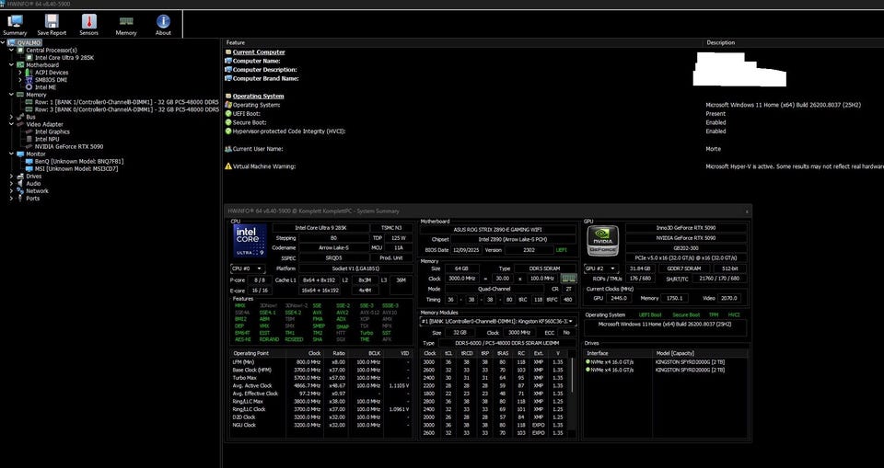
Task: Click the Bus category icon
Action: click(21, 117)
